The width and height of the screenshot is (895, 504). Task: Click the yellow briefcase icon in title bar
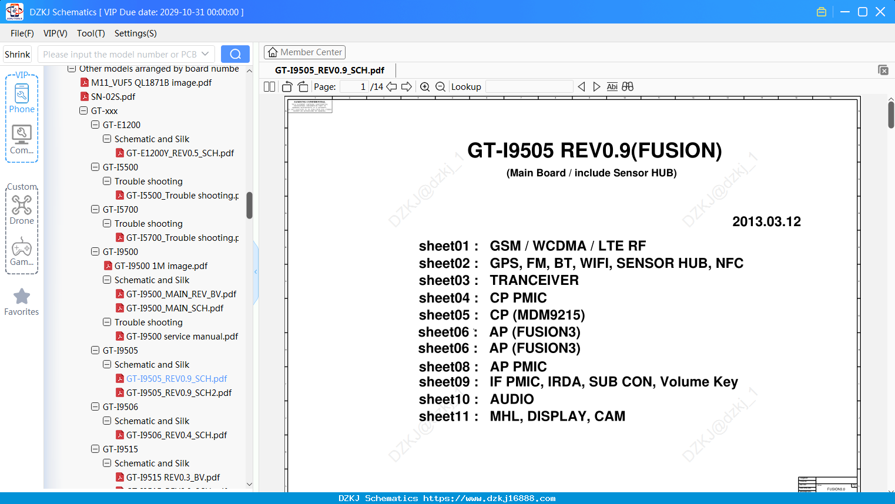[x=822, y=12]
